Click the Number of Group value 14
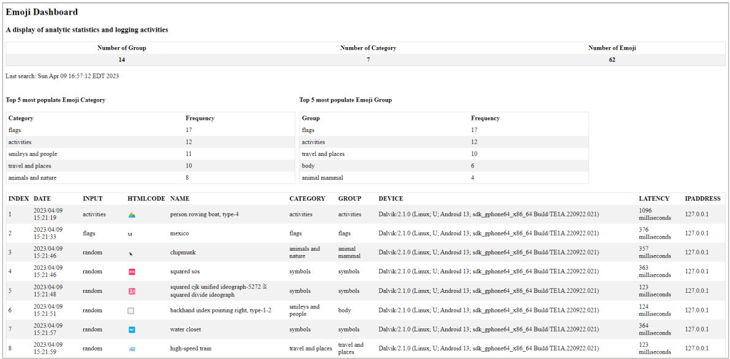This screenshot has width=730, height=359. [x=122, y=60]
